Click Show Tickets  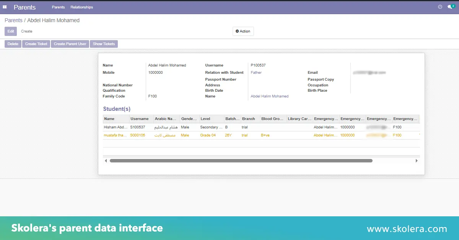click(104, 44)
